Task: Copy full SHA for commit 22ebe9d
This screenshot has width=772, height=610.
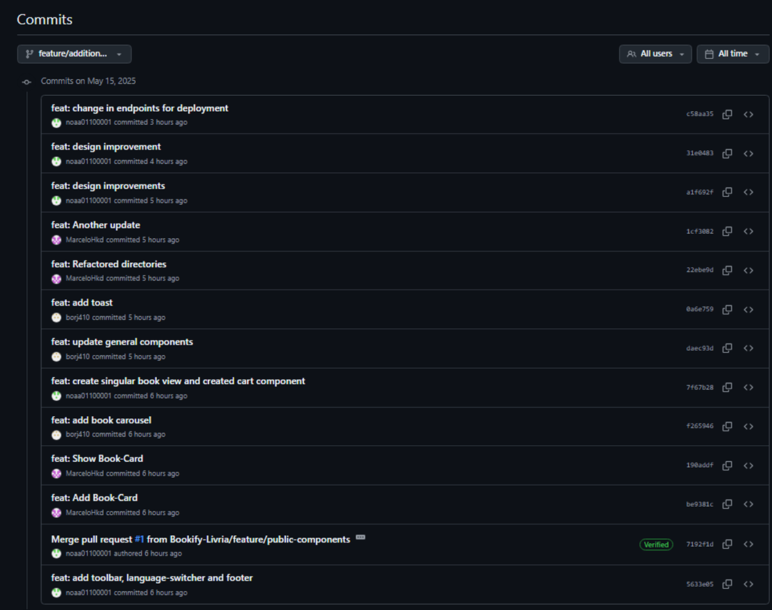Action: [x=727, y=270]
